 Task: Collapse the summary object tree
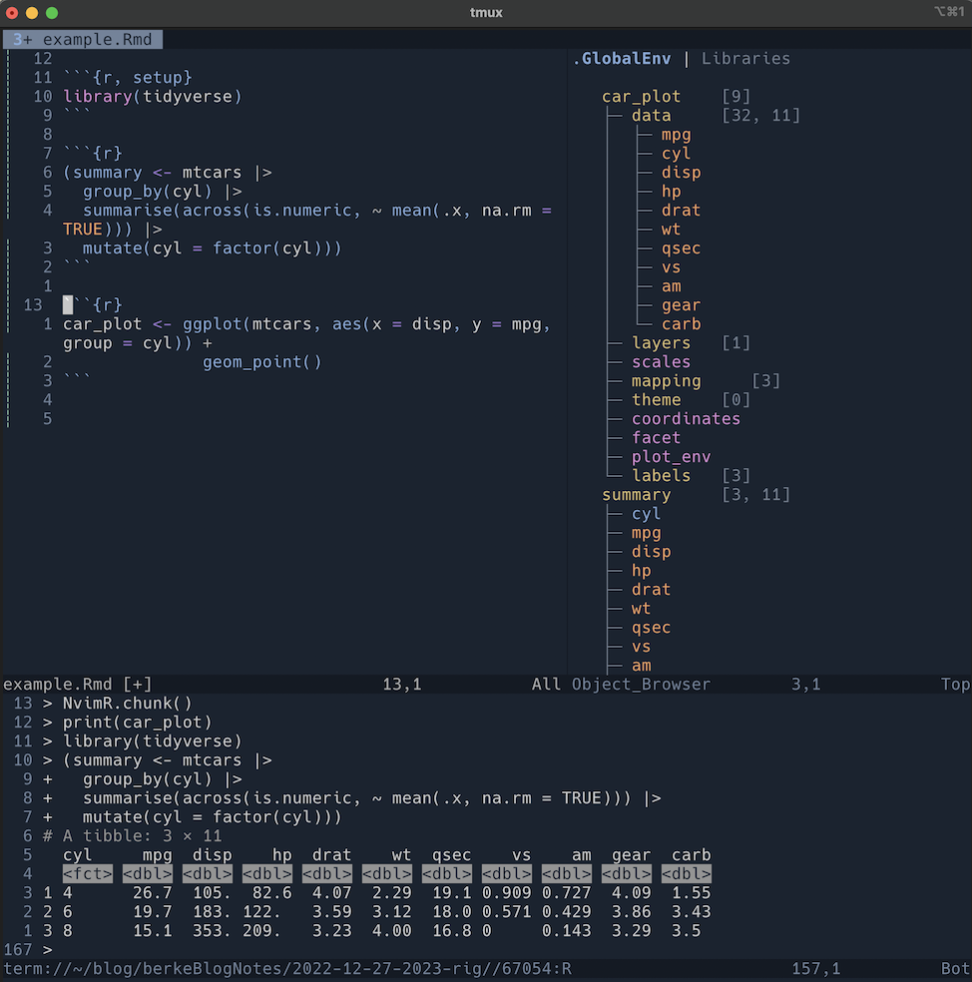coord(636,495)
